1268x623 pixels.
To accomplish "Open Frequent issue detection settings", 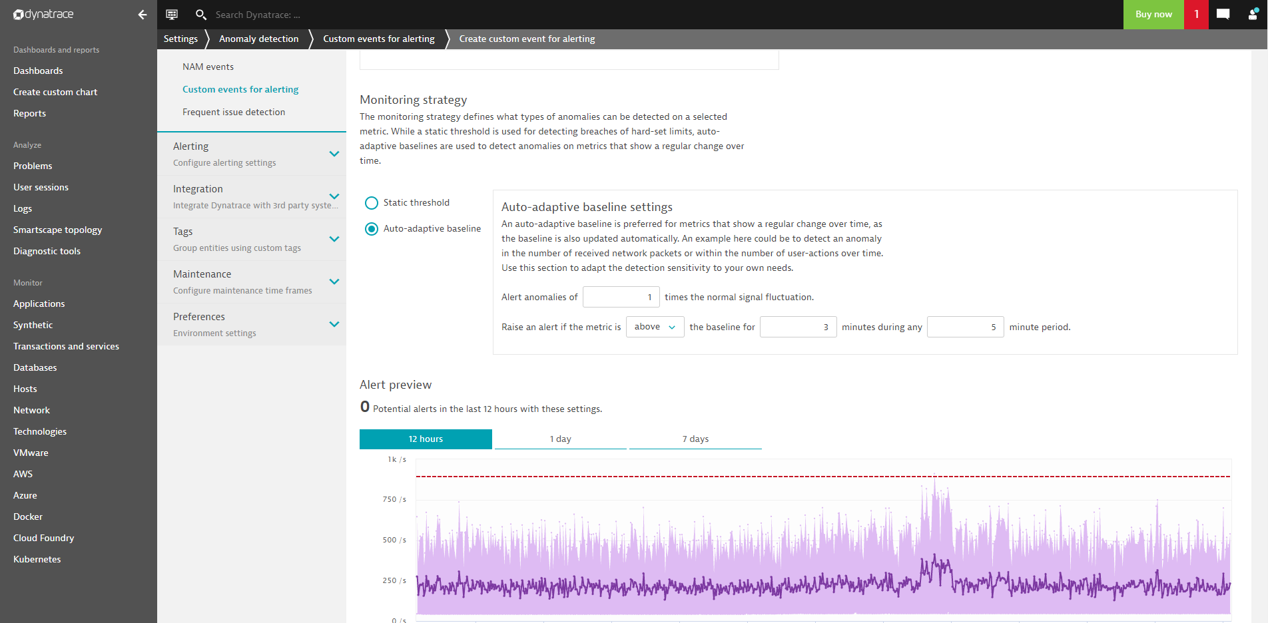I will (234, 112).
